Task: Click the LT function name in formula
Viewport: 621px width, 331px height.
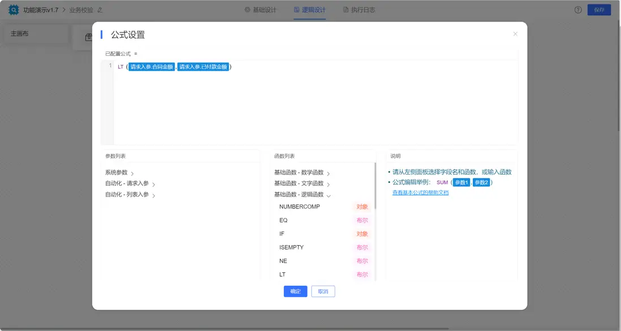Action: [x=121, y=67]
